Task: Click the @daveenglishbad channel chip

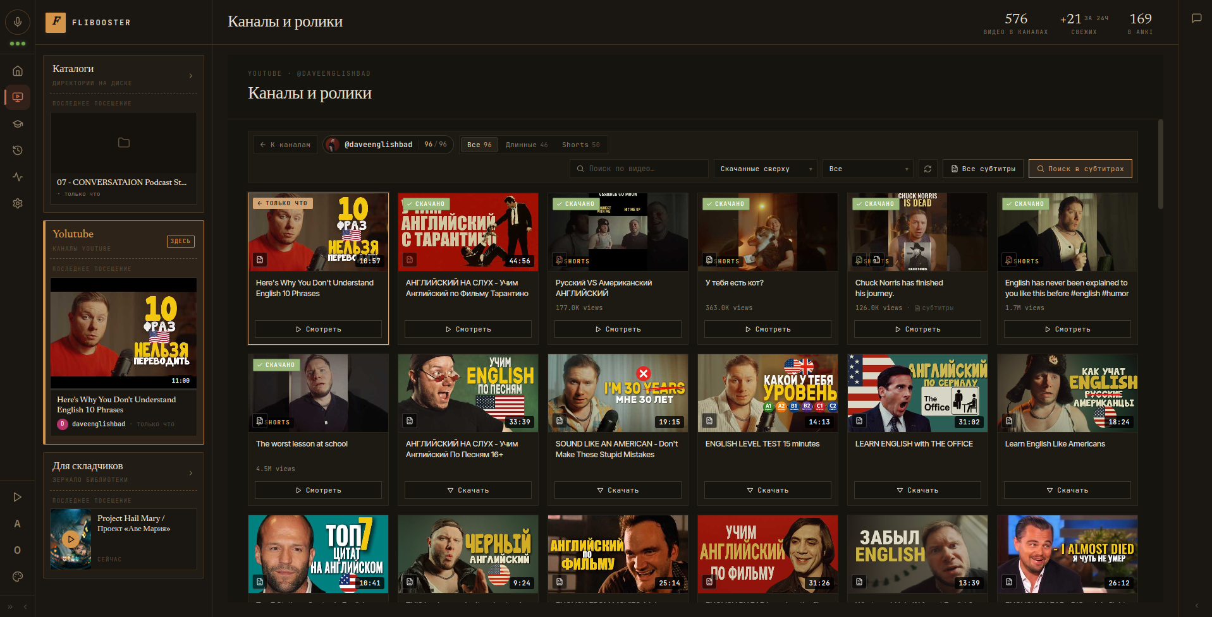Action: (x=388, y=145)
